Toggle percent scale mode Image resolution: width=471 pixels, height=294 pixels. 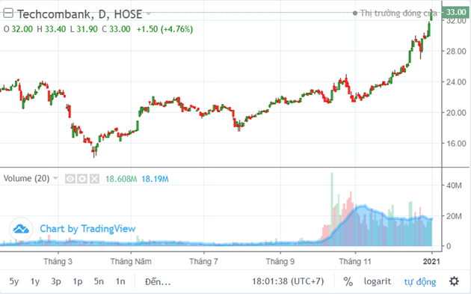click(348, 281)
